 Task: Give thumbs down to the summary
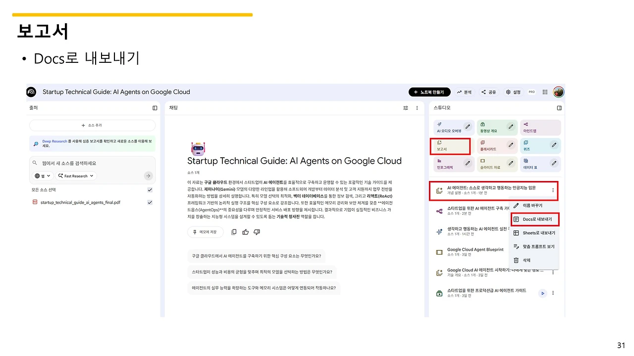pyautogui.click(x=257, y=232)
